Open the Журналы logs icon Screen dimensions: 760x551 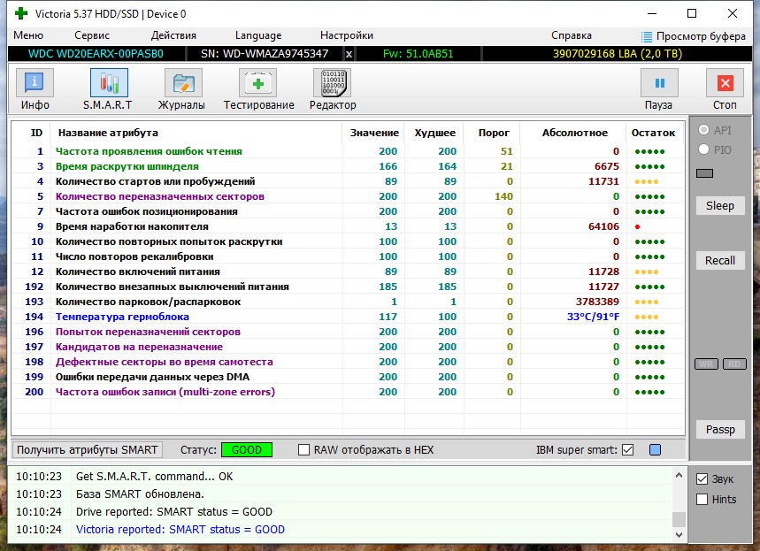click(x=183, y=83)
